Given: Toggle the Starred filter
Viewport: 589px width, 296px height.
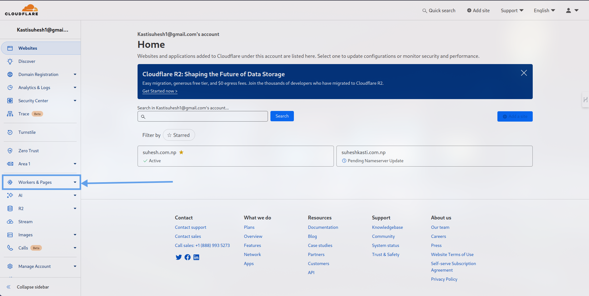Looking at the screenshot, I should pos(179,135).
